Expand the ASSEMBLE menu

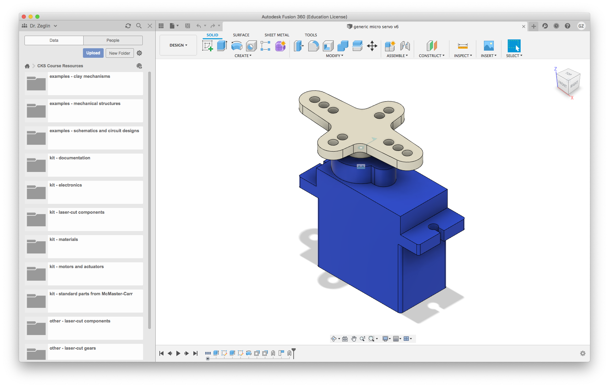point(397,56)
